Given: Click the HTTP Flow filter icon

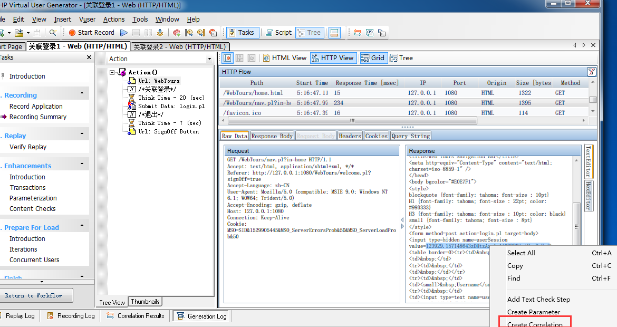Looking at the screenshot, I should tap(591, 72).
